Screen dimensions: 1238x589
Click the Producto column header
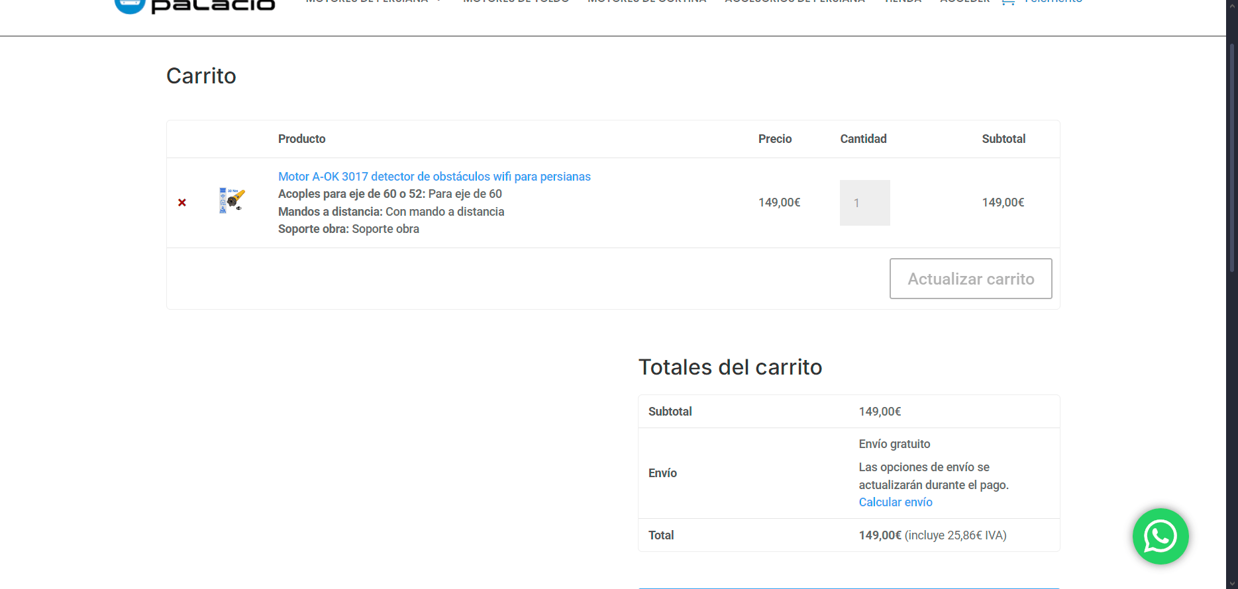[302, 139]
